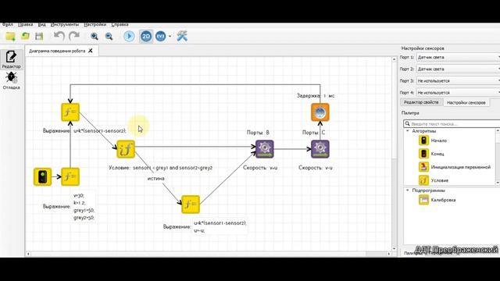Select the motor block for port C

[x=320, y=149]
